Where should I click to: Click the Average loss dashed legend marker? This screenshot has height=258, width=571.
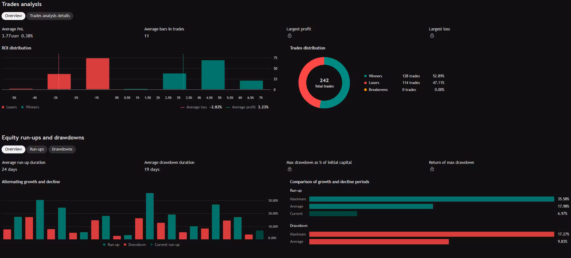(182, 107)
